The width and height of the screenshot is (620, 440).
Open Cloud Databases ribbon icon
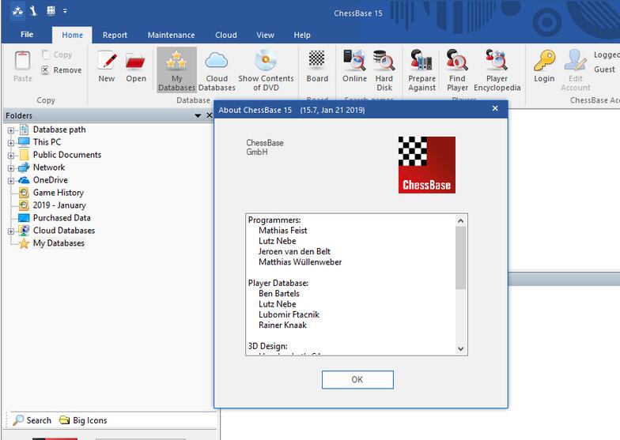[217, 60]
